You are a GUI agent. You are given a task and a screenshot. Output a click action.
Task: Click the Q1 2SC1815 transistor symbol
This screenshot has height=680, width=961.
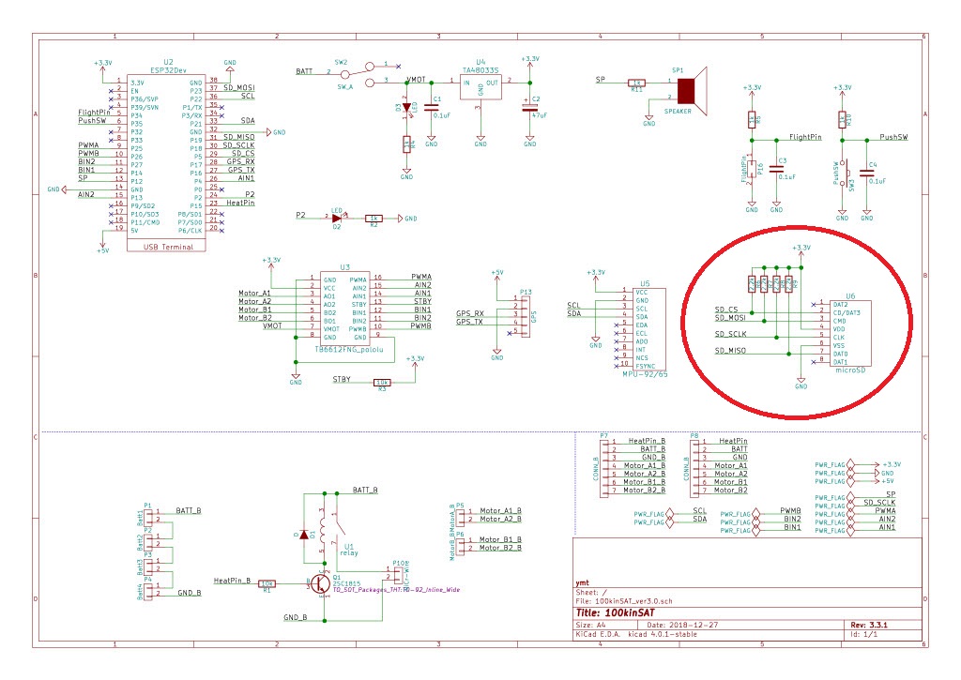coord(318,582)
